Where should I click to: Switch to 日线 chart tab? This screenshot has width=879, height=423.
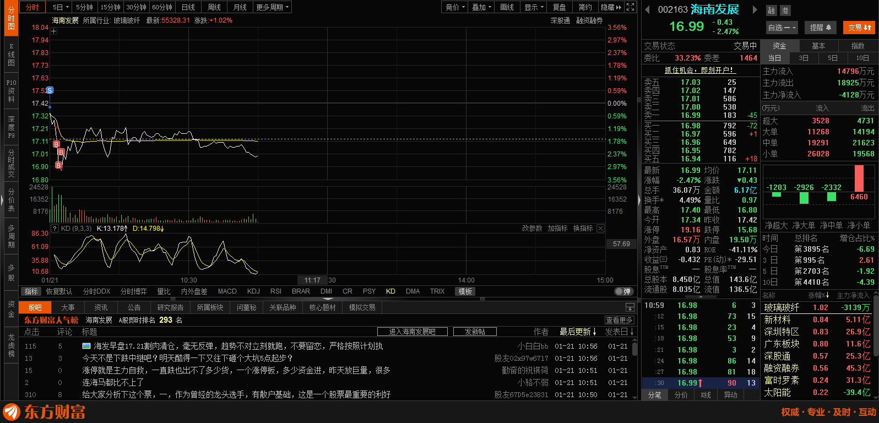(188, 7)
